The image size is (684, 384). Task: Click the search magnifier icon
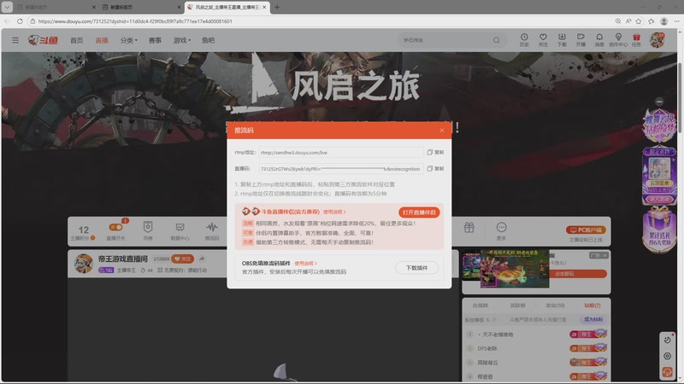point(497,40)
